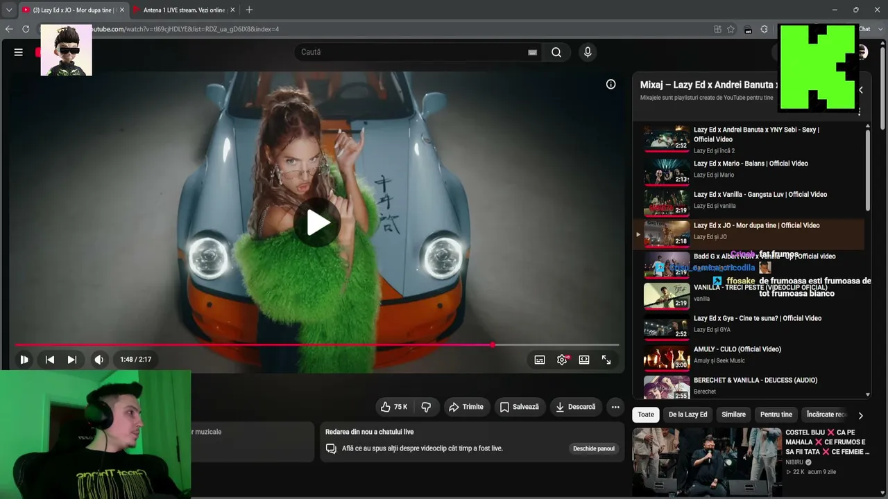888x499 pixels.
Task: Open the tab search dropdown arrow
Action: point(9,10)
